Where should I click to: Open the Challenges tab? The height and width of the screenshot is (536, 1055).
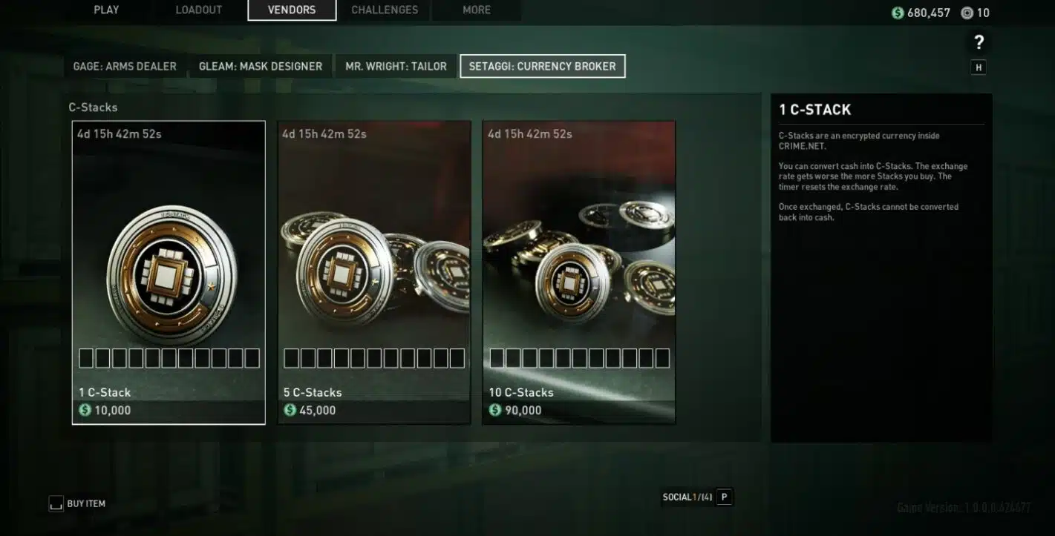(x=385, y=10)
